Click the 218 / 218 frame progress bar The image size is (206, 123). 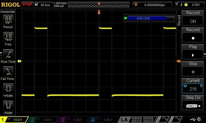point(147,18)
